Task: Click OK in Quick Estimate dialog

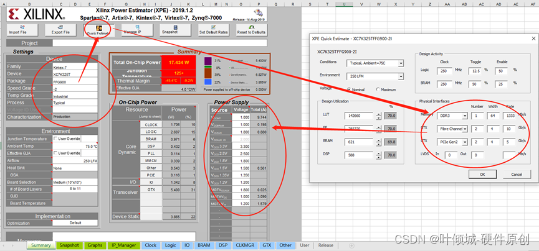Action: click(x=482, y=174)
